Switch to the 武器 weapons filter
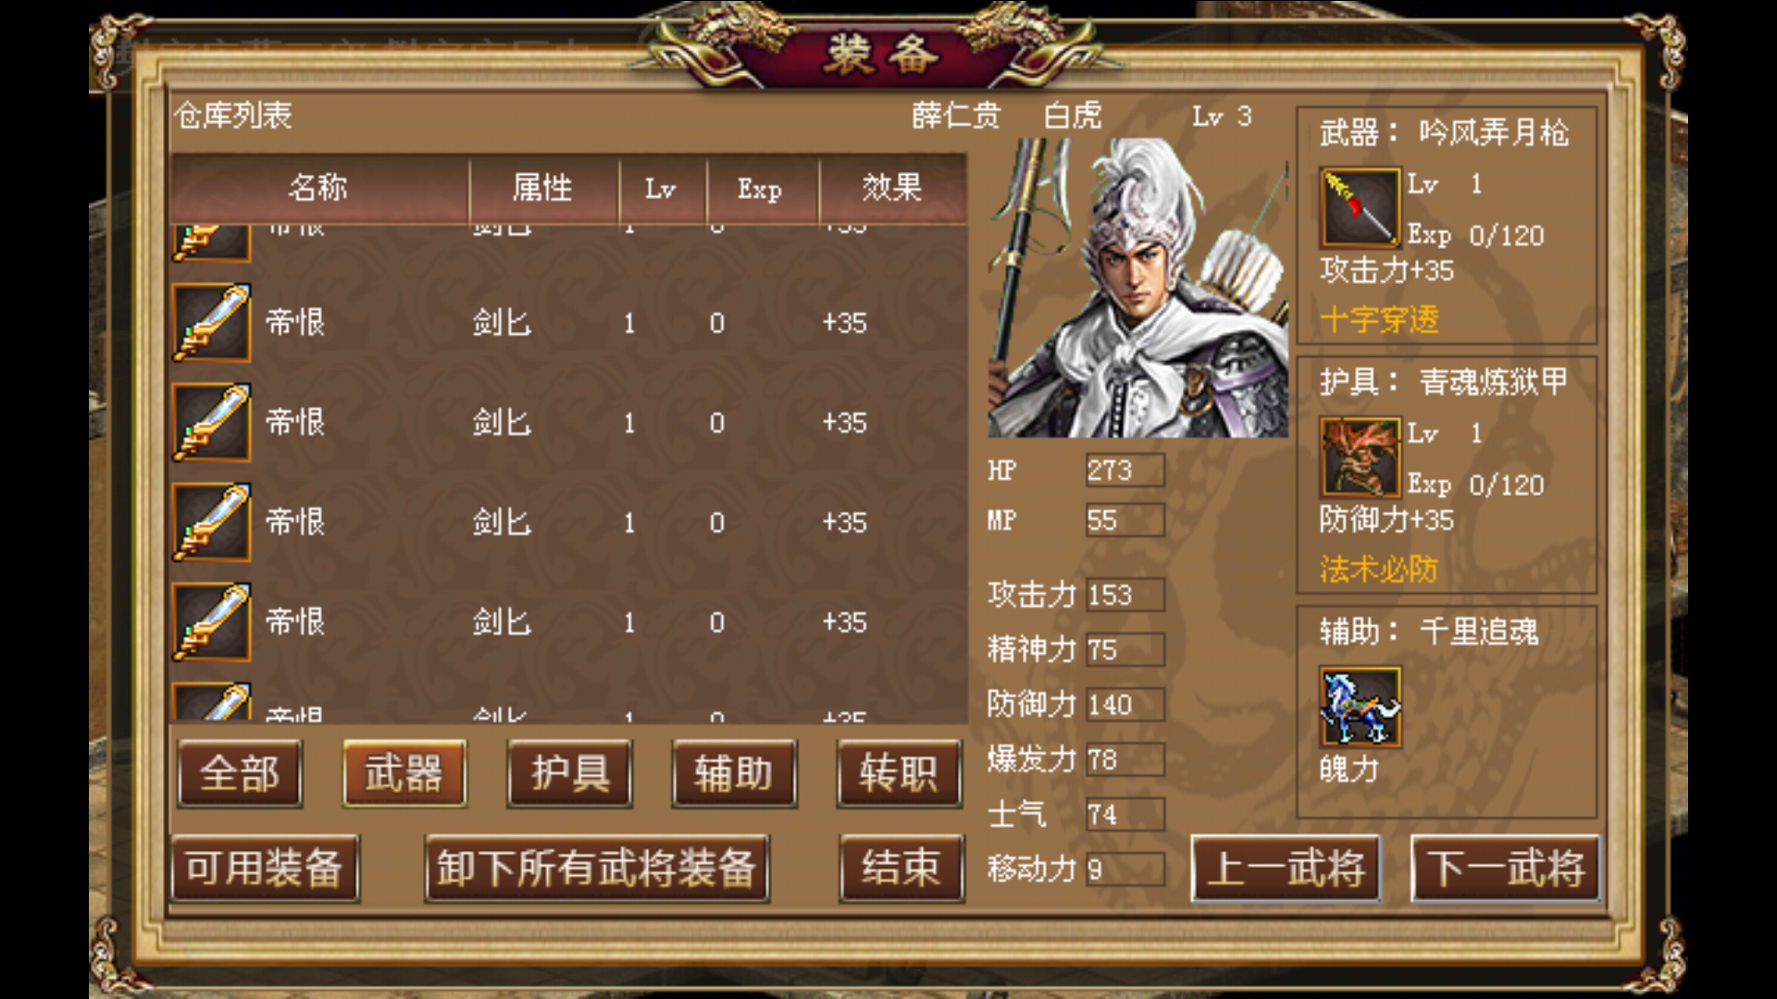Viewport: 1777px width, 999px height. pos(404,773)
